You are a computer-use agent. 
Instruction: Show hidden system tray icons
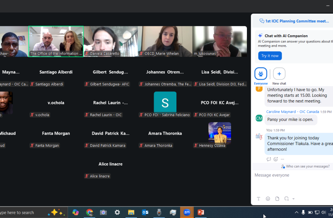[296, 212]
